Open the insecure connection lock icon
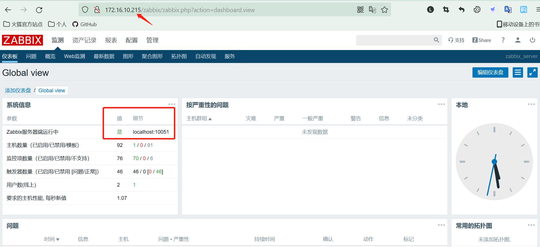This screenshot has width=540, height=247. [97, 10]
